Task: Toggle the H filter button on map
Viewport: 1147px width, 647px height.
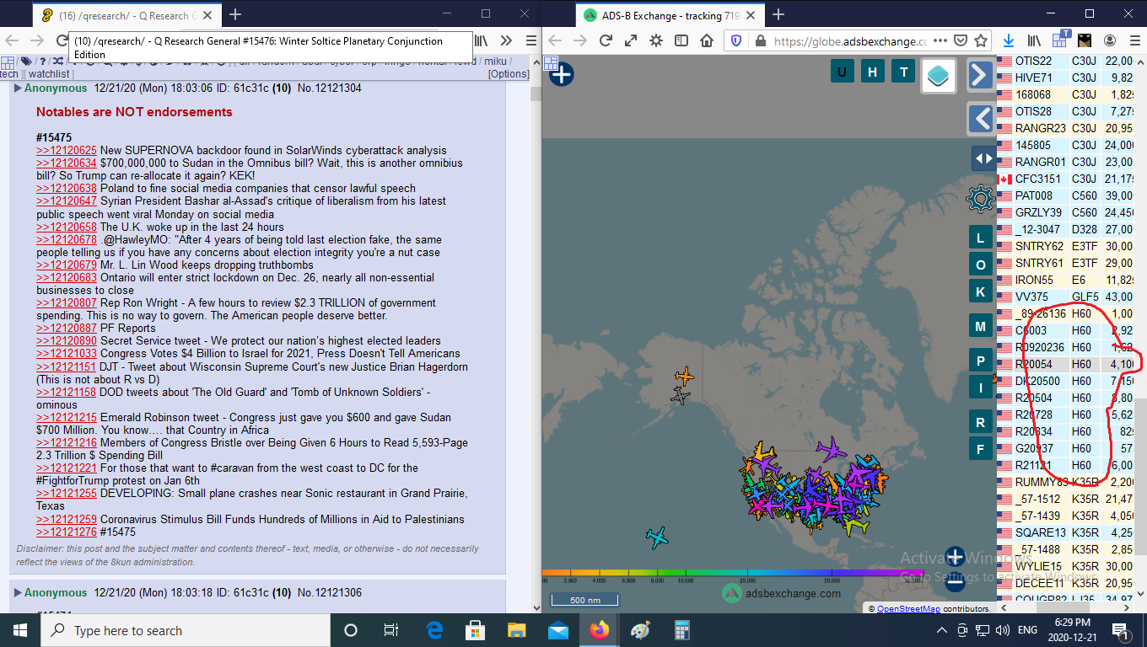Action: (x=872, y=72)
